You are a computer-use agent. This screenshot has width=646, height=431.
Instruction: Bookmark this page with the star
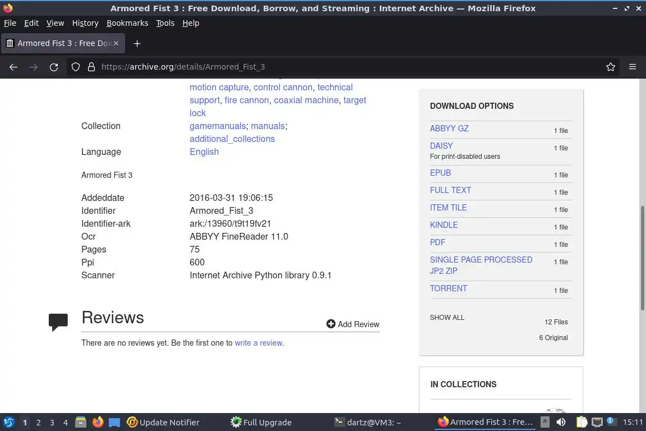pyautogui.click(x=611, y=67)
